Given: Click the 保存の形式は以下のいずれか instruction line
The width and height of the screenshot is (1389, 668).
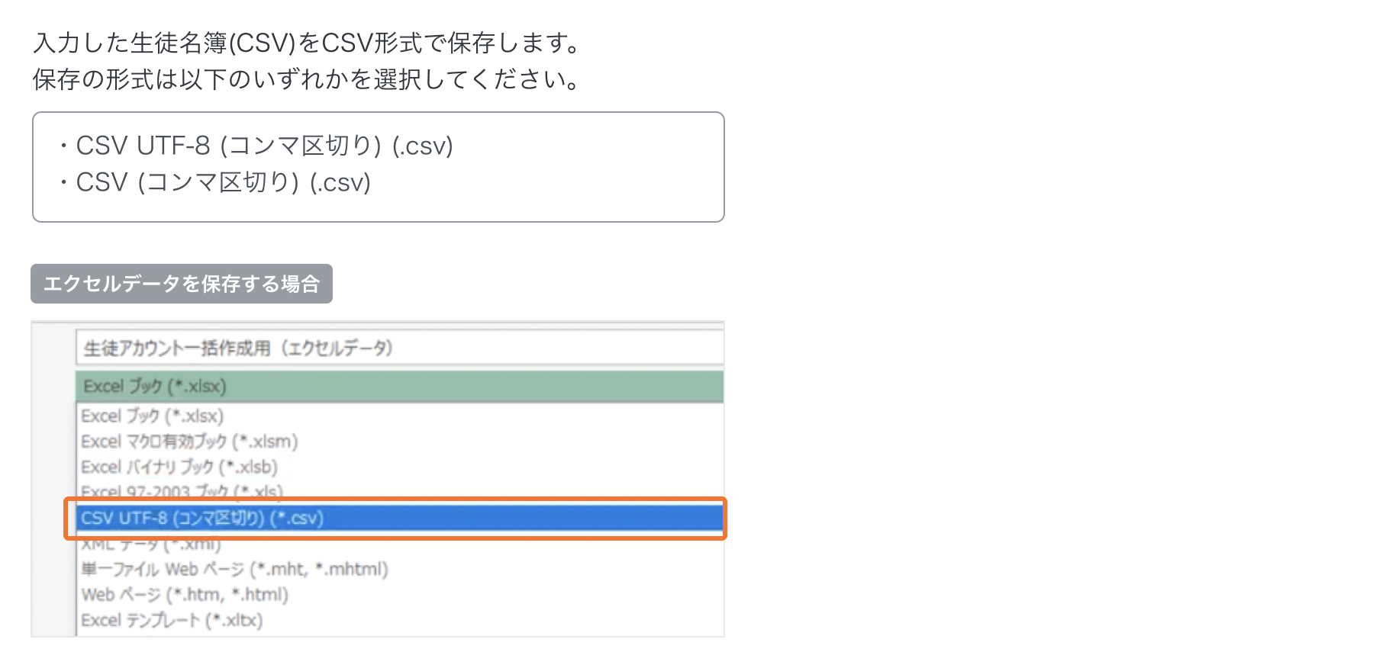Looking at the screenshot, I should [305, 79].
